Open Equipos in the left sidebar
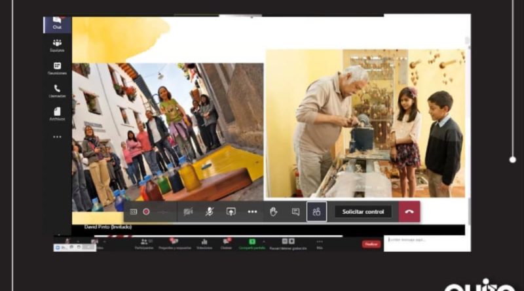This screenshot has width=524, height=291. [x=57, y=46]
